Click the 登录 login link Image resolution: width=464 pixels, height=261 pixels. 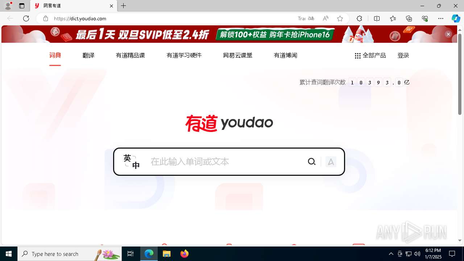(x=403, y=55)
